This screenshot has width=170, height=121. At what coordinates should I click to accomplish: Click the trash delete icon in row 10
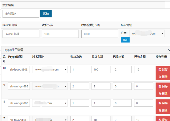pyautogui.click(x=160, y=77)
